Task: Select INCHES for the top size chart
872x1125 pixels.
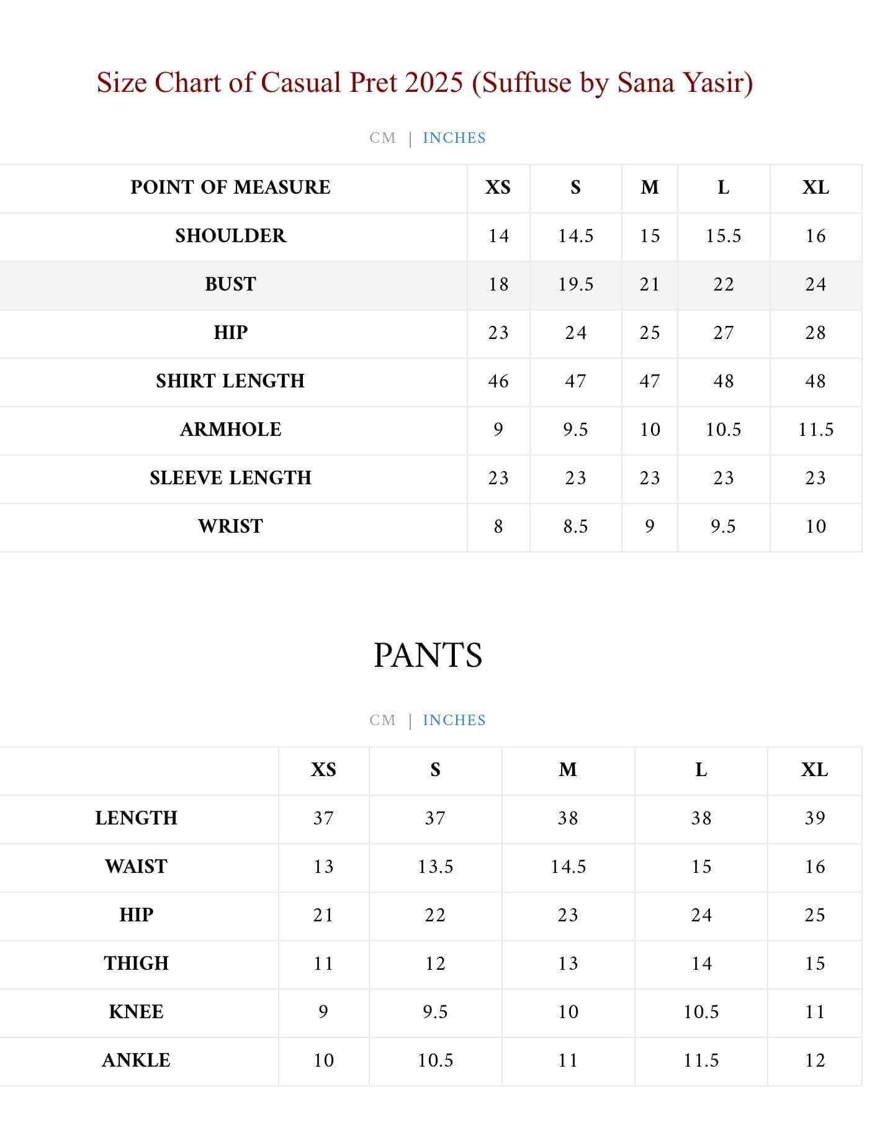Action: 454,138
